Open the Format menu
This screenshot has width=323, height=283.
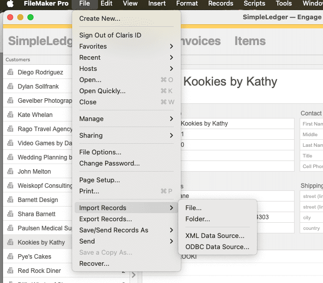187,4
